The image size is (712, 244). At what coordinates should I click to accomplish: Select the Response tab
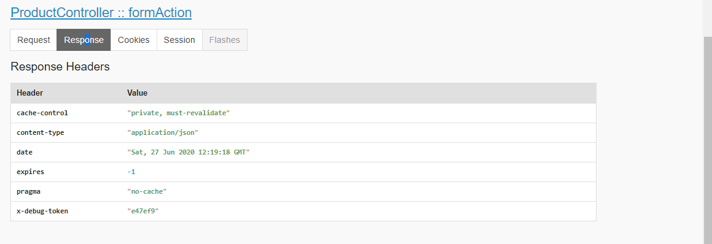pyautogui.click(x=84, y=40)
